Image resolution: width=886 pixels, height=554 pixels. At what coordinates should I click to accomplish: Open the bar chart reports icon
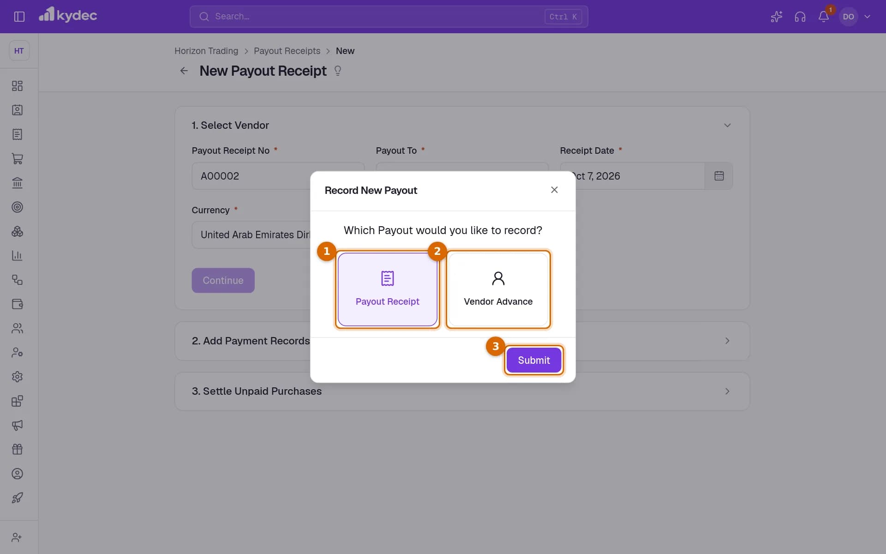click(17, 255)
